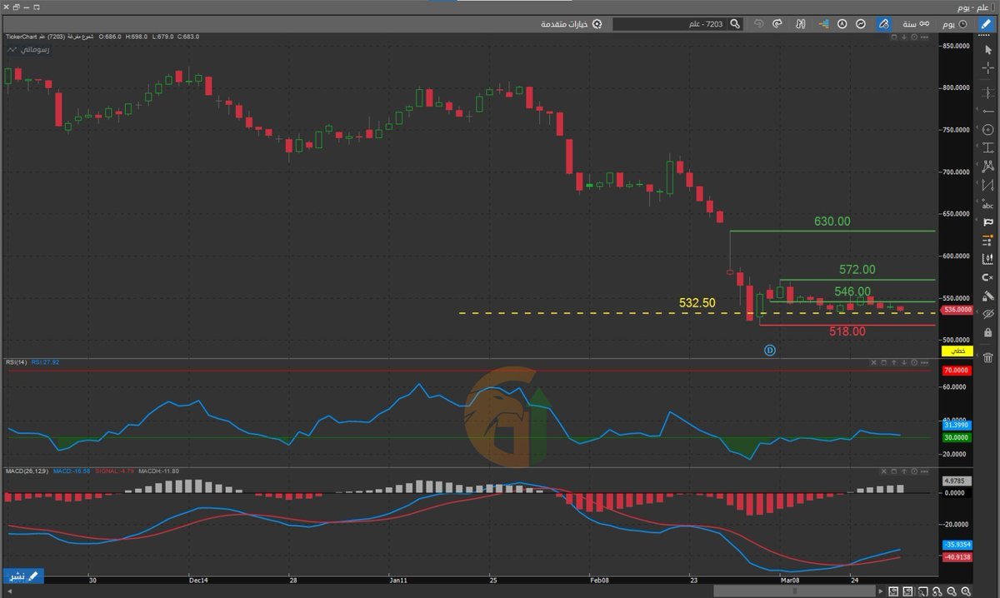Click the symbol search field 7203 - علم

670,24
